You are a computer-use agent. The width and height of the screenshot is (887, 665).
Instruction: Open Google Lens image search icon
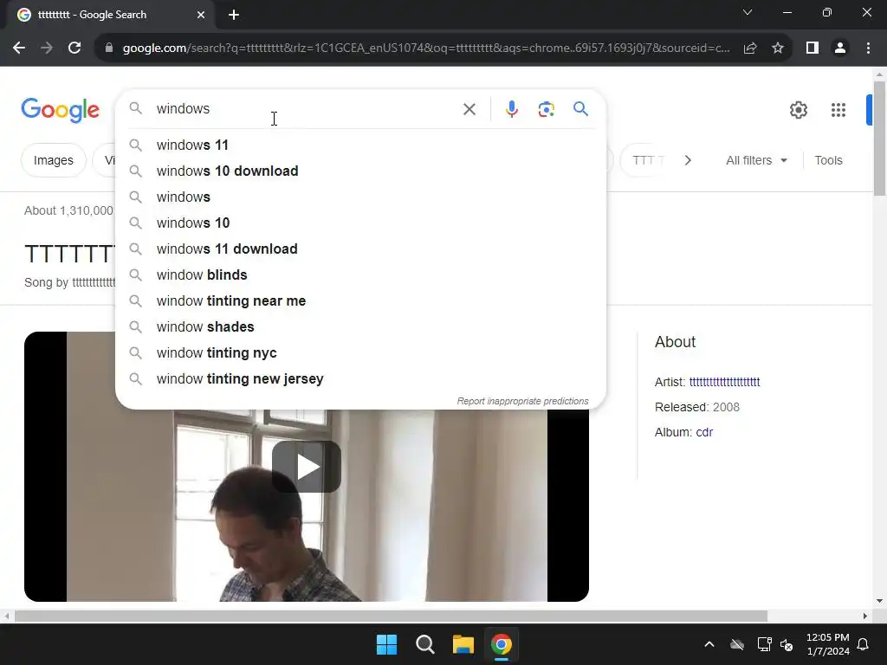(546, 109)
